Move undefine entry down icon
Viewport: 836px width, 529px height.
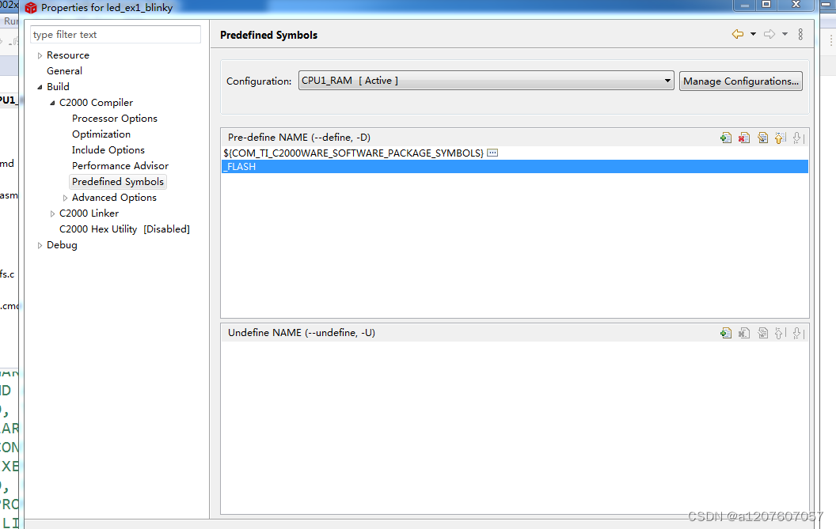798,333
